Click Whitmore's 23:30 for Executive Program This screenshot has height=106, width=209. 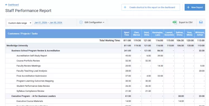tap(202, 96)
